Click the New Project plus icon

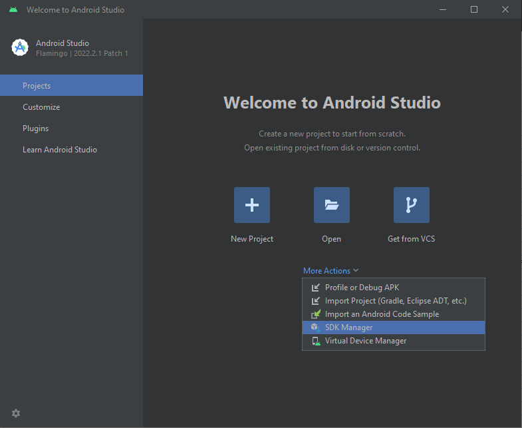click(x=252, y=205)
